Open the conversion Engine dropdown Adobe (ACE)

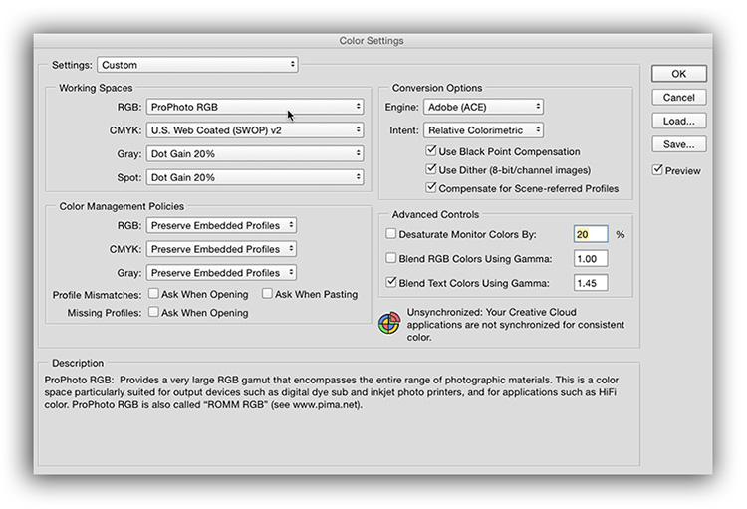[x=483, y=107]
